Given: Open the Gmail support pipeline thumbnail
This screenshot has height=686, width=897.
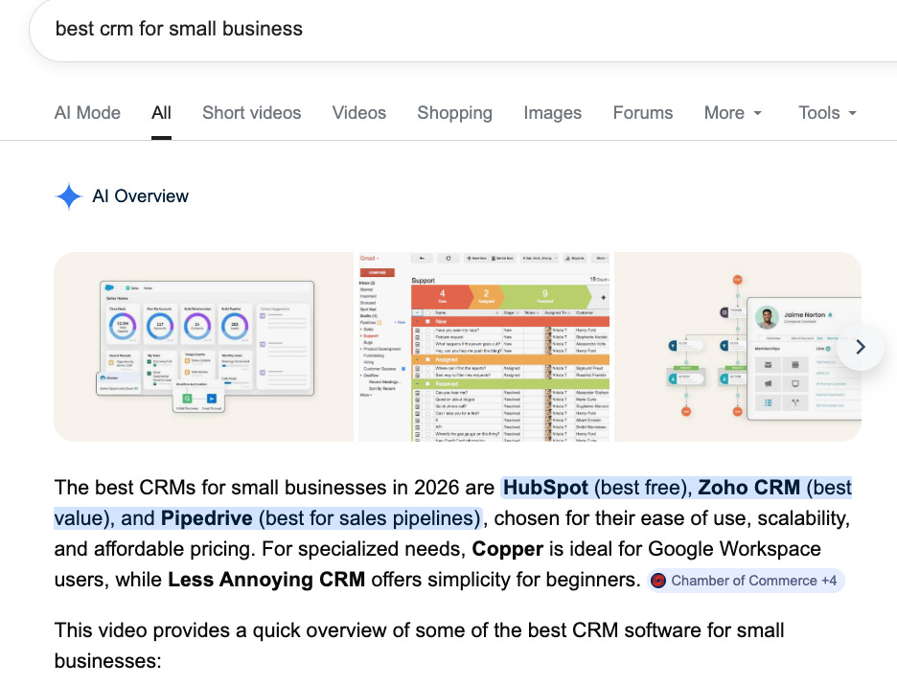Looking at the screenshot, I should 484,347.
